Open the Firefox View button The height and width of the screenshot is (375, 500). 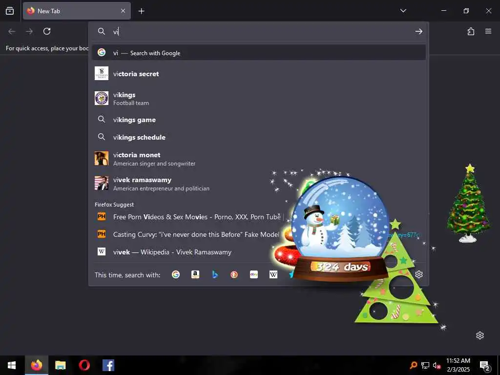tap(10, 11)
